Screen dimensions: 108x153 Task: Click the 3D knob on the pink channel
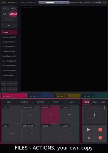[x=4, y=94]
